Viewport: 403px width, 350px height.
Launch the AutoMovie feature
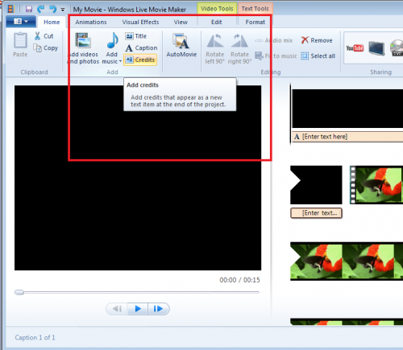(181, 45)
